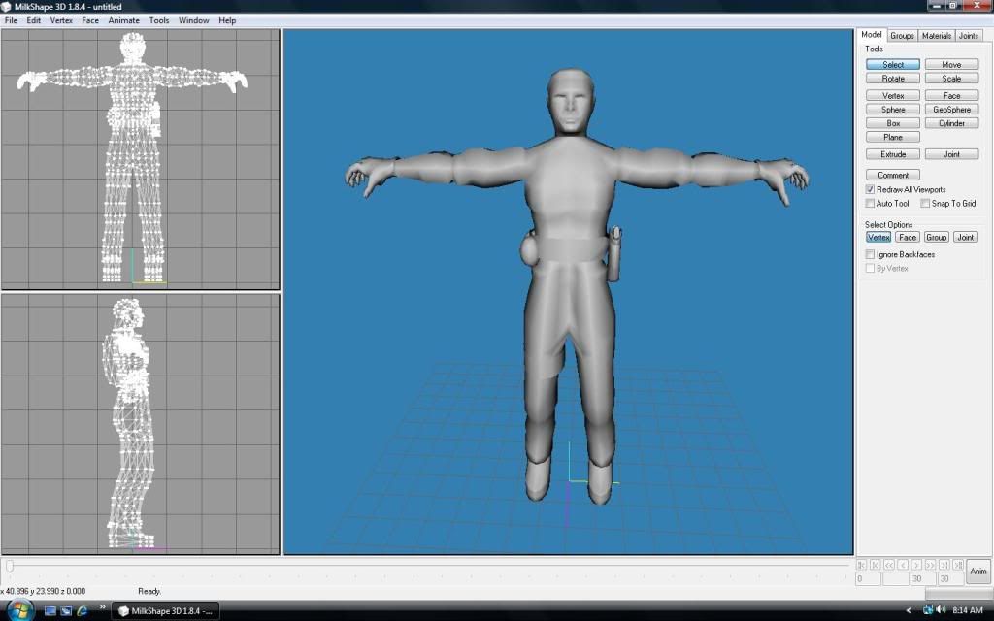Click the current frame field showing 0
Screen dimensions: 994x621
[x=868, y=578]
